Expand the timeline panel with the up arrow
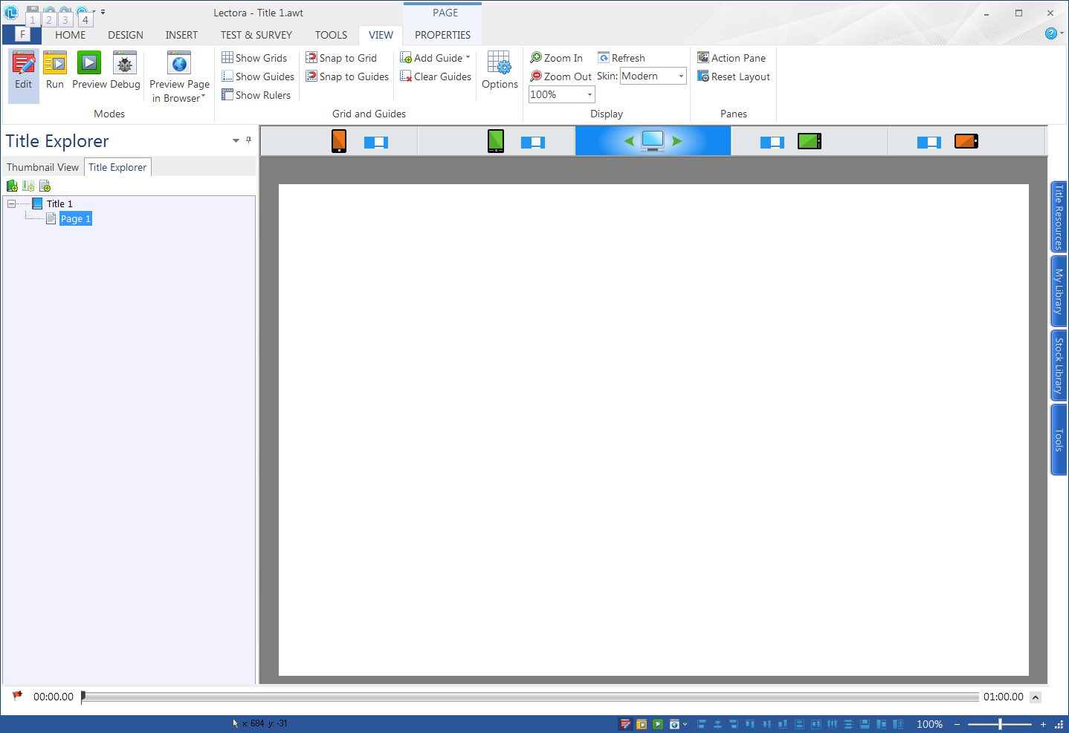1069x733 pixels. click(1036, 697)
